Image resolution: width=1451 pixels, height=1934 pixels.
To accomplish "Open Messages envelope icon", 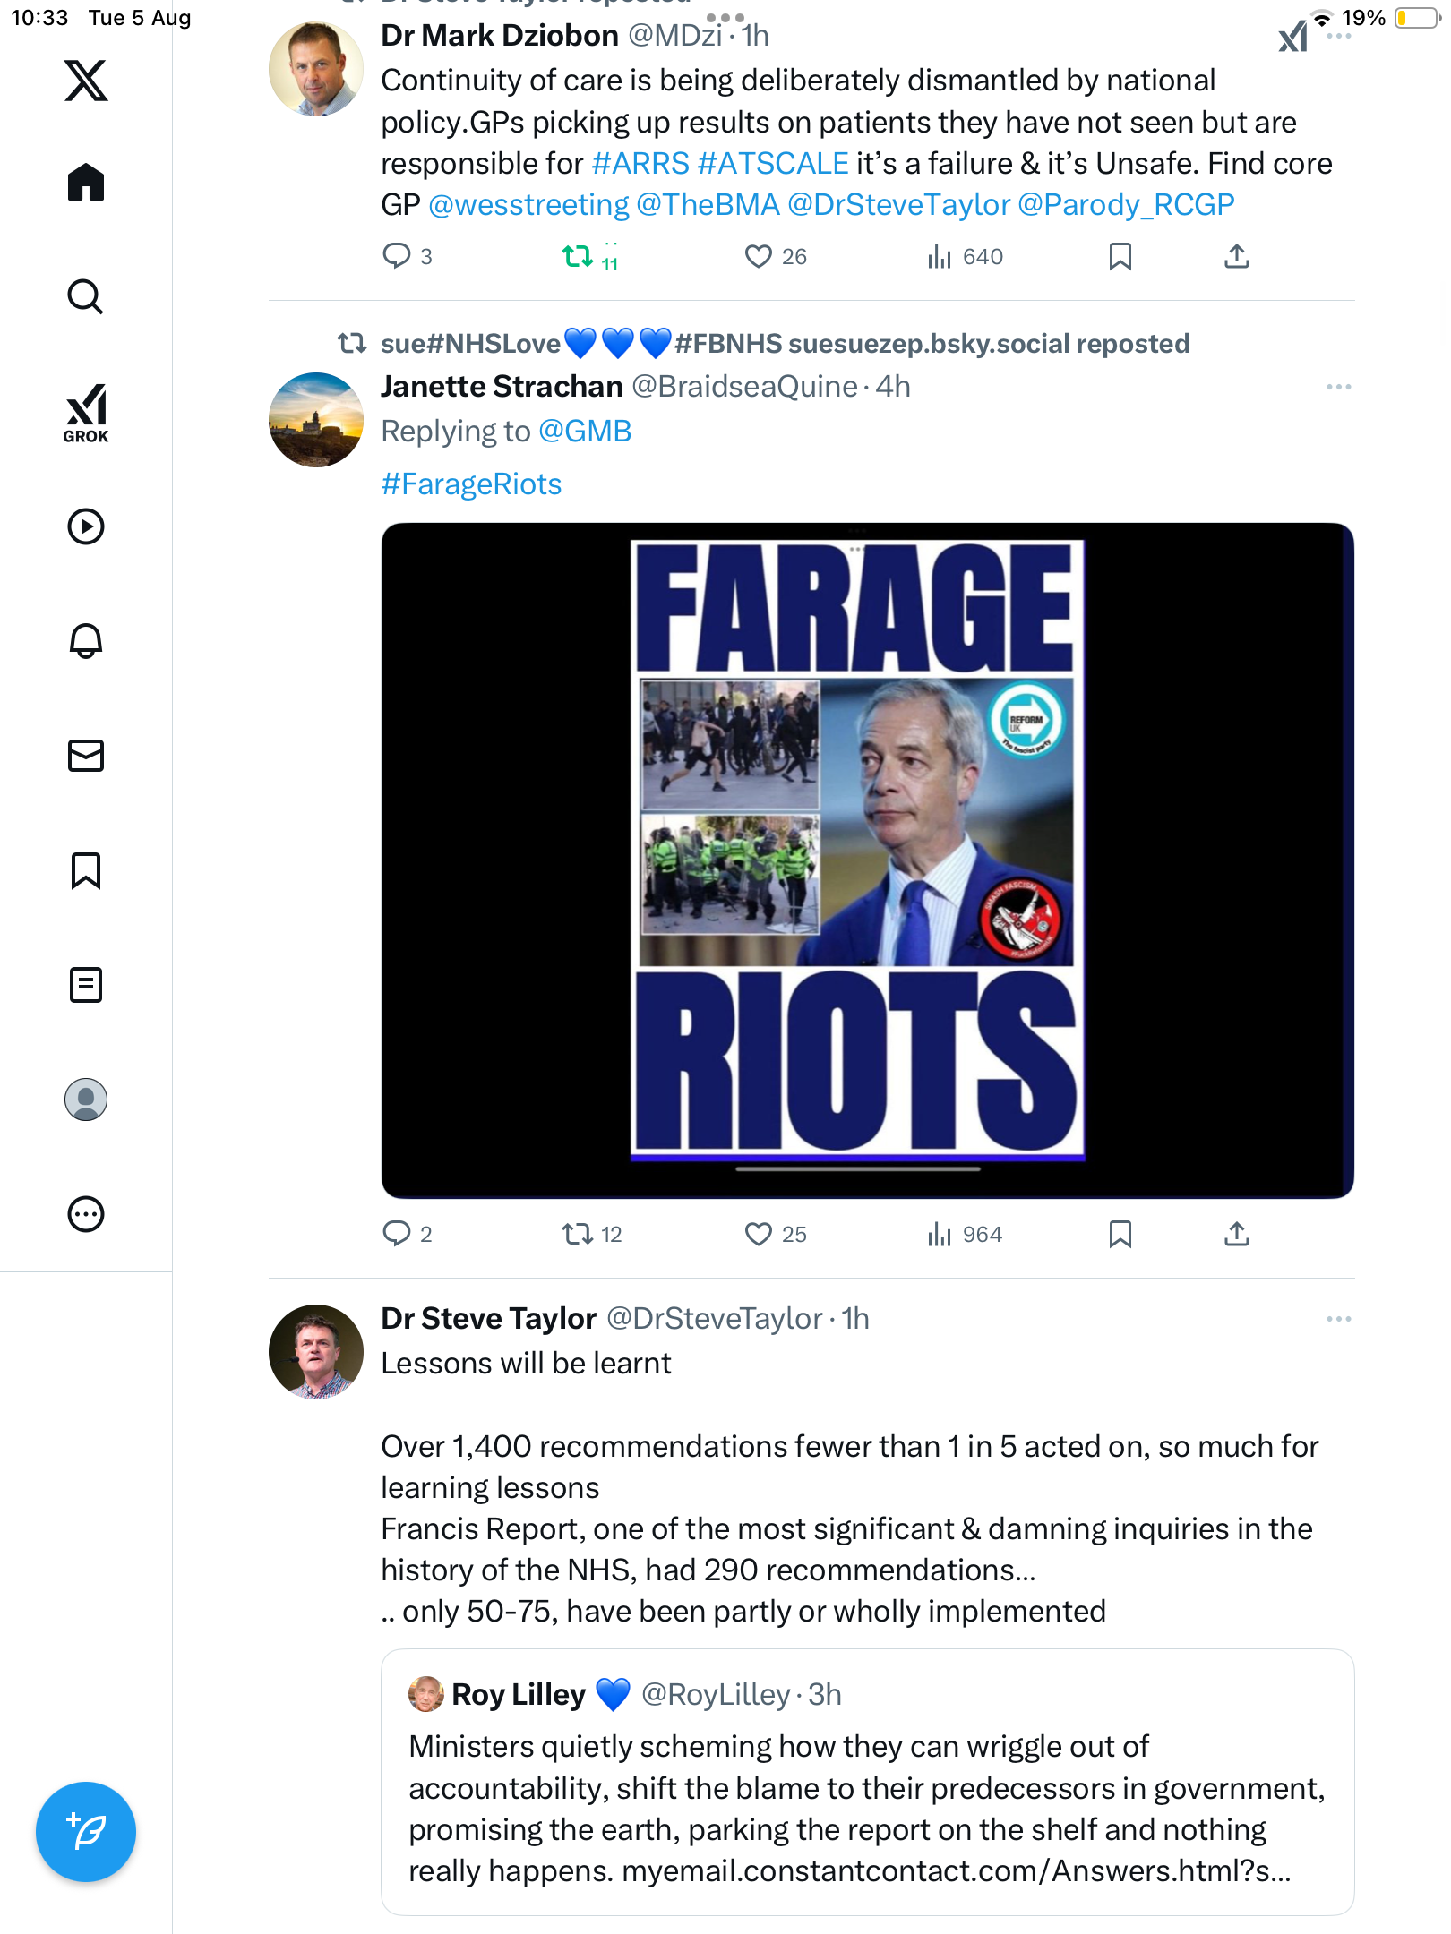I will [x=86, y=756].
